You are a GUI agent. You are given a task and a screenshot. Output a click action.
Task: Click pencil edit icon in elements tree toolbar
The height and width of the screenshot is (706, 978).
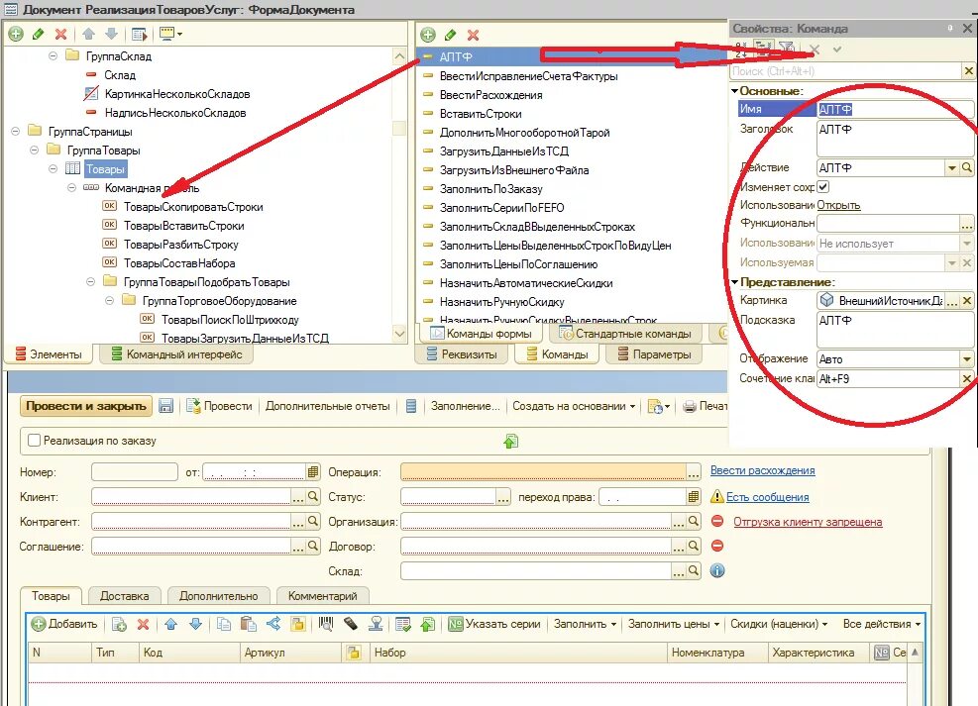click(x=38, y=35)
